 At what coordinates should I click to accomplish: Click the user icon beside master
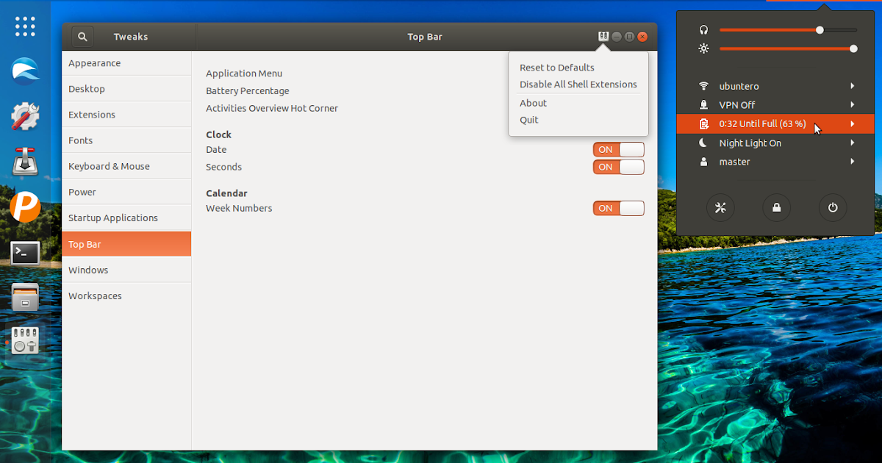(x=704, y=162)
